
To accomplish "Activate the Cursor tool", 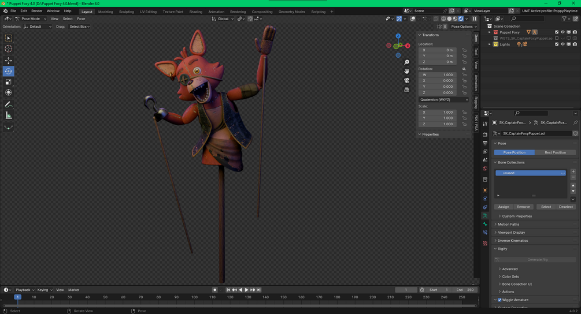I will 8,49.
